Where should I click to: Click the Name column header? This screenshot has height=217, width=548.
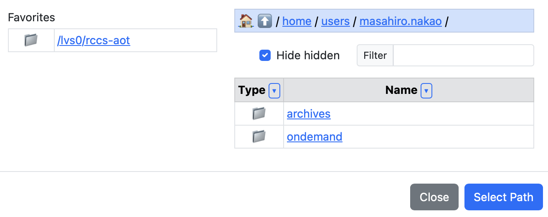coord(401,90)
